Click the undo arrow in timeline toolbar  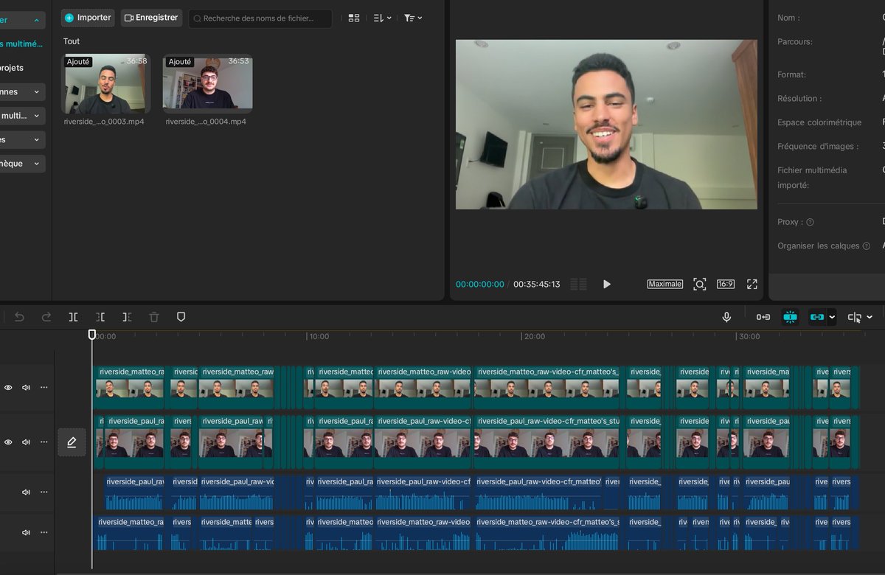coord(19,317)
